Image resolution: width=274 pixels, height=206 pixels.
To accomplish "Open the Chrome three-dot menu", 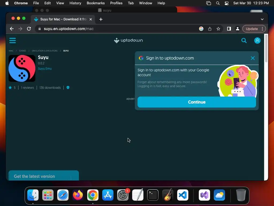I will (262, 29).
